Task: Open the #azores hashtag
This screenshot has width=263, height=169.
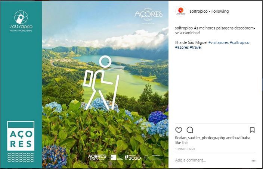Action: tap(182, 47)
